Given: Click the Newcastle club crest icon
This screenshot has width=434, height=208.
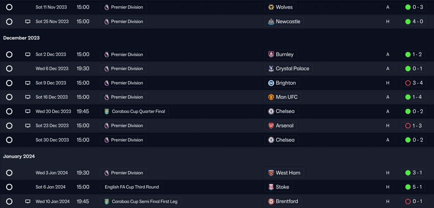Looking at the screenshot, I should pos(271,22).
